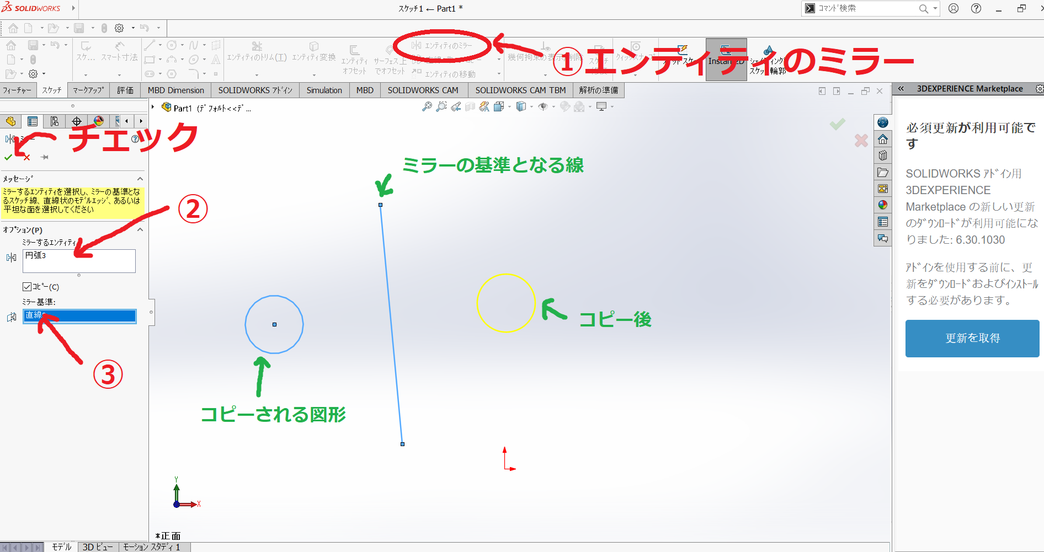This screenshot has height=552, width=1044.
Task: Open the MBD Dimension tab
Action: [x=176, y=90]
